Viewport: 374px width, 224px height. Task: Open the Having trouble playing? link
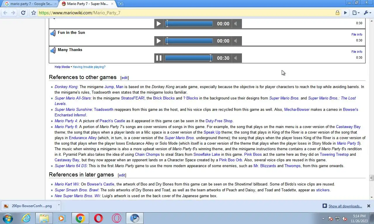pos(89,67)
